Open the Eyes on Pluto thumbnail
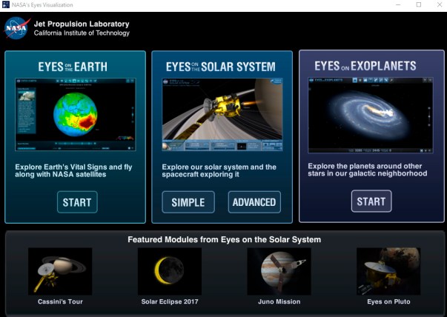Image resolution: width=447 pixels, height=317 pixels. pos(388,271)
